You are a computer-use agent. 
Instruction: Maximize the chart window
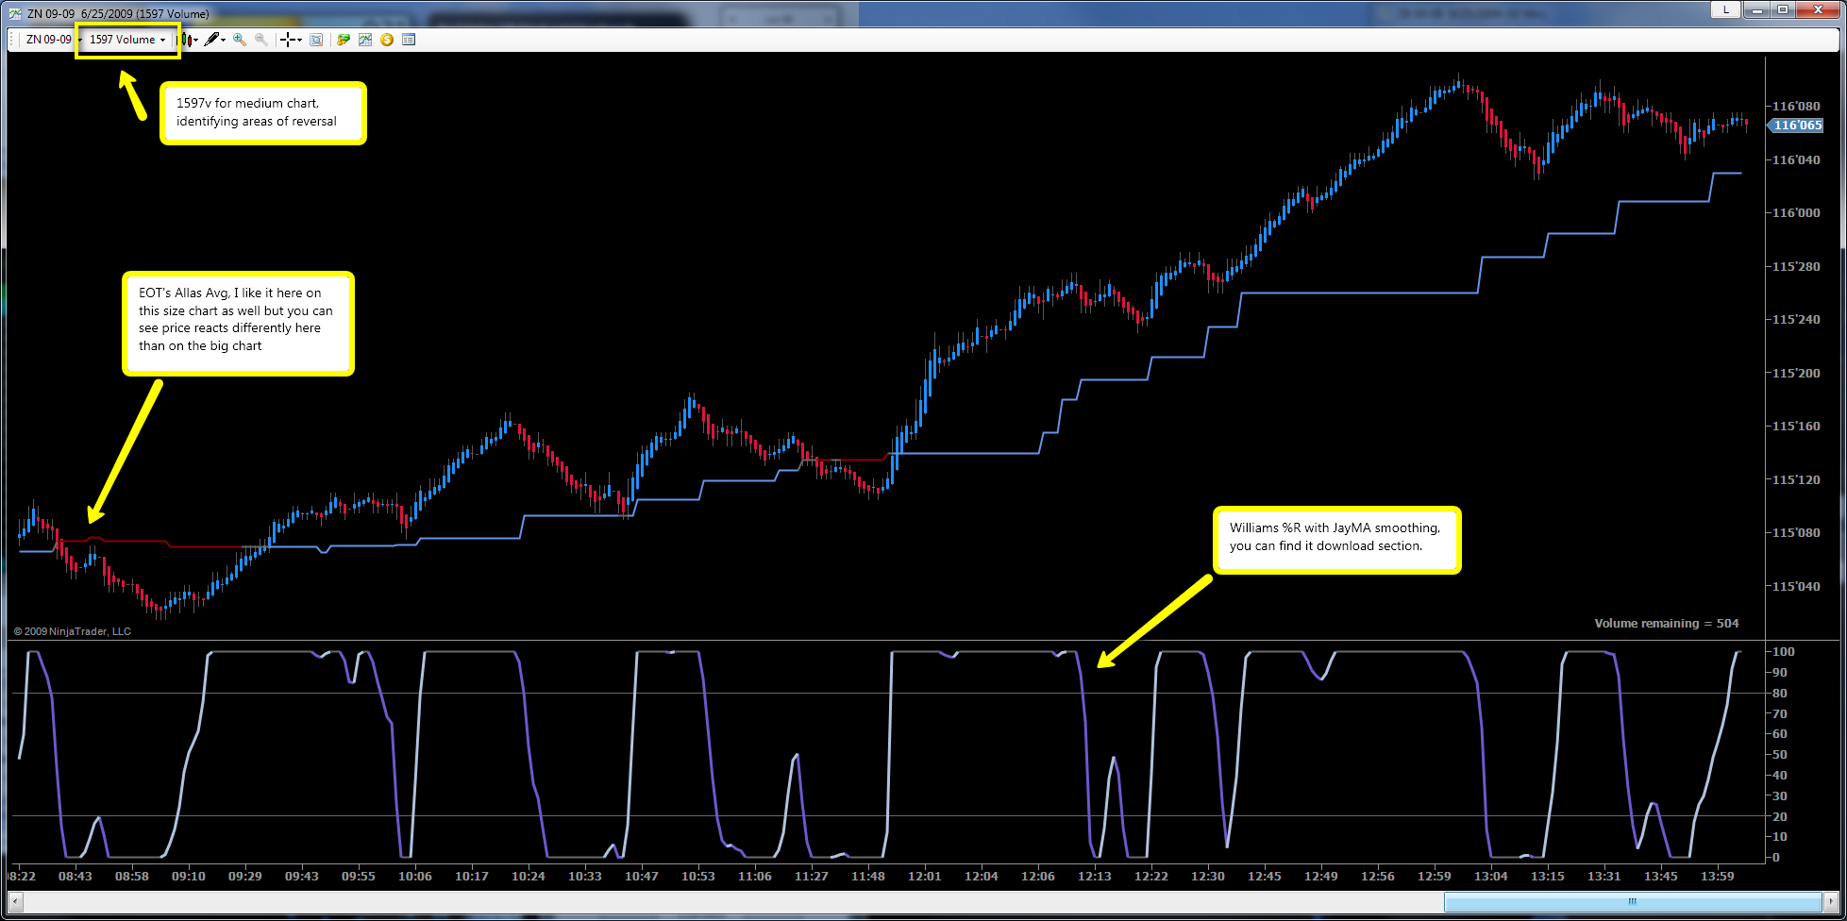pyautogui.click(x=1782, y=9)
